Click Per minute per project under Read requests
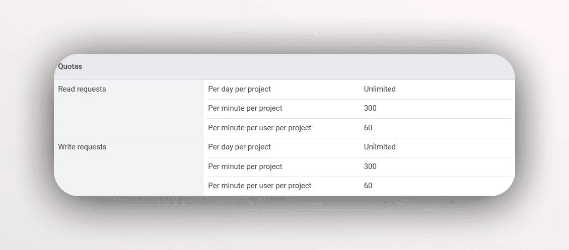The width and height of the screenshot is (569, 250). point(245,108)
